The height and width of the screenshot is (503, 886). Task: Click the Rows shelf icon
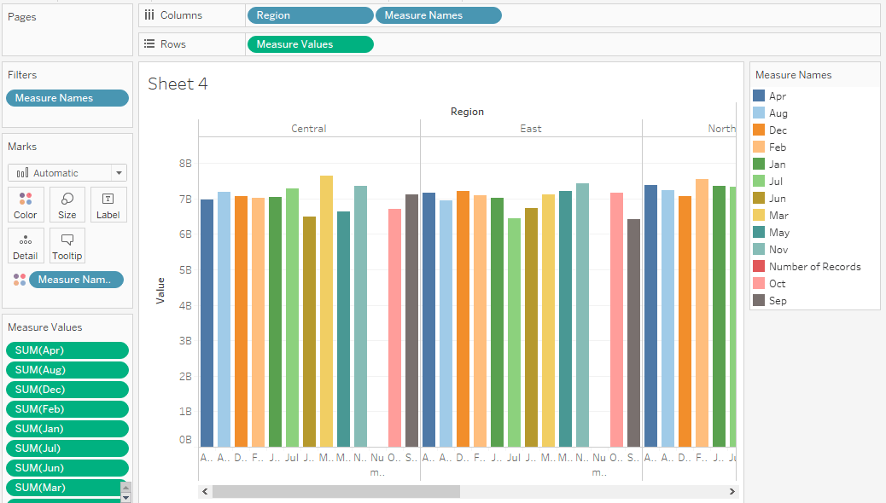149,43
